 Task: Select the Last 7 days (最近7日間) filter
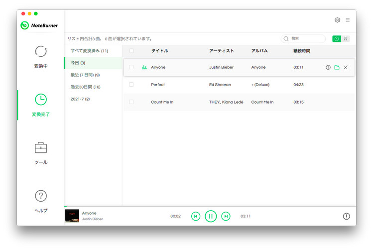[x=93, y=75]
